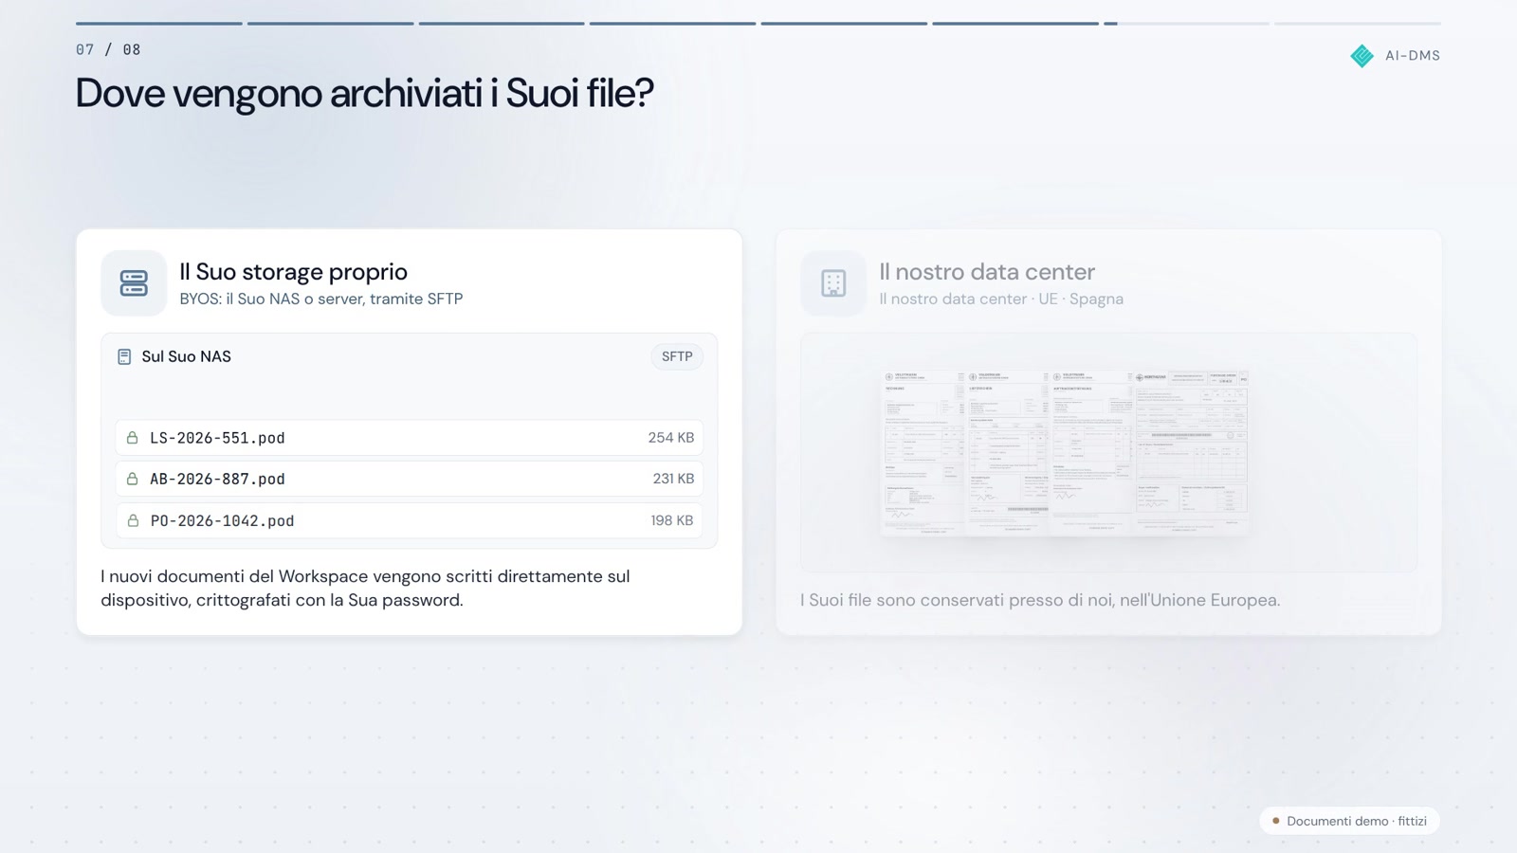Open the scanned documents preview thumbnail
1517x853 pixels.
click(1064, 453)
